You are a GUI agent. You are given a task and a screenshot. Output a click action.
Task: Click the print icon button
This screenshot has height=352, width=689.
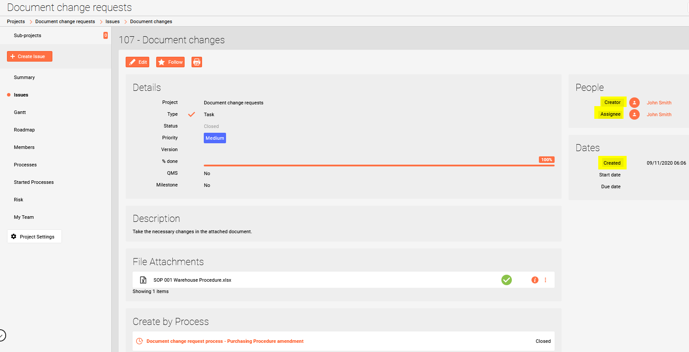click(x=197, y=62)
